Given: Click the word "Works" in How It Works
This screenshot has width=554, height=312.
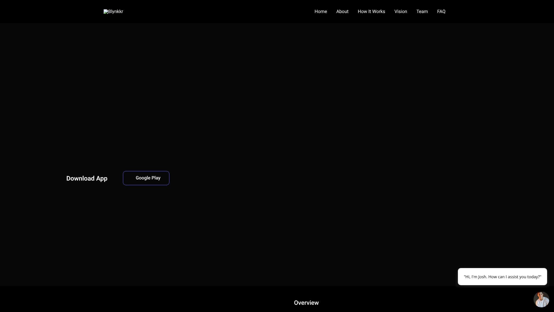Looking at the screenshot, I should coord(379,12).
